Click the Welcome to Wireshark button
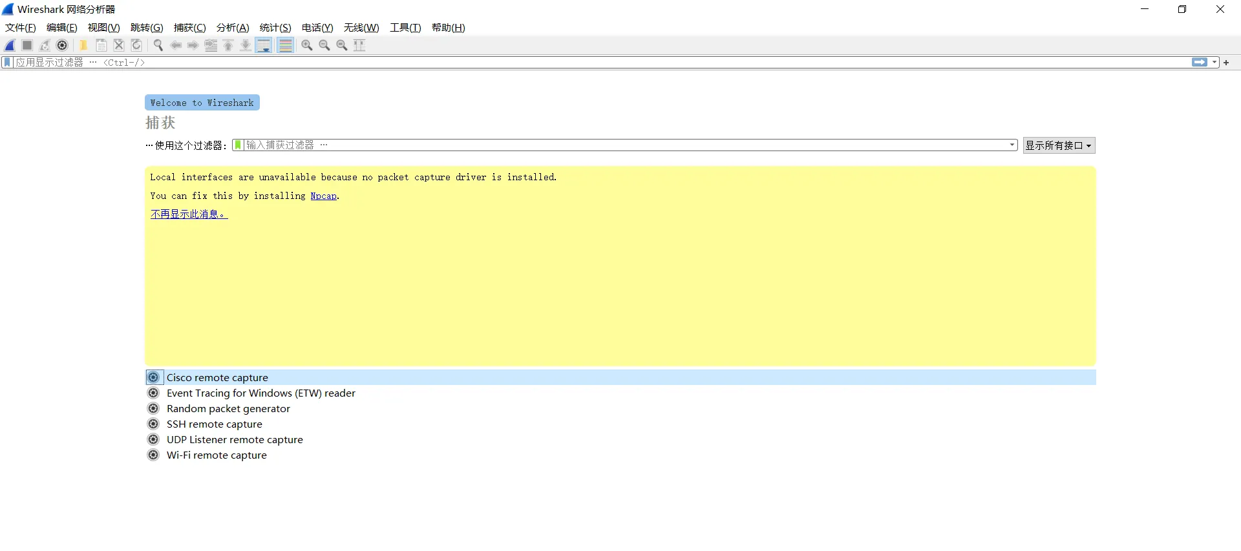 point(202,103)
